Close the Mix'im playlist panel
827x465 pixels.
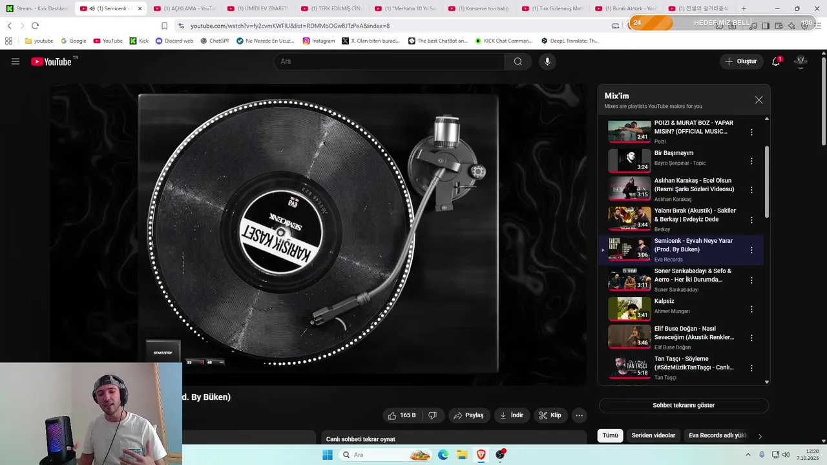759,100
